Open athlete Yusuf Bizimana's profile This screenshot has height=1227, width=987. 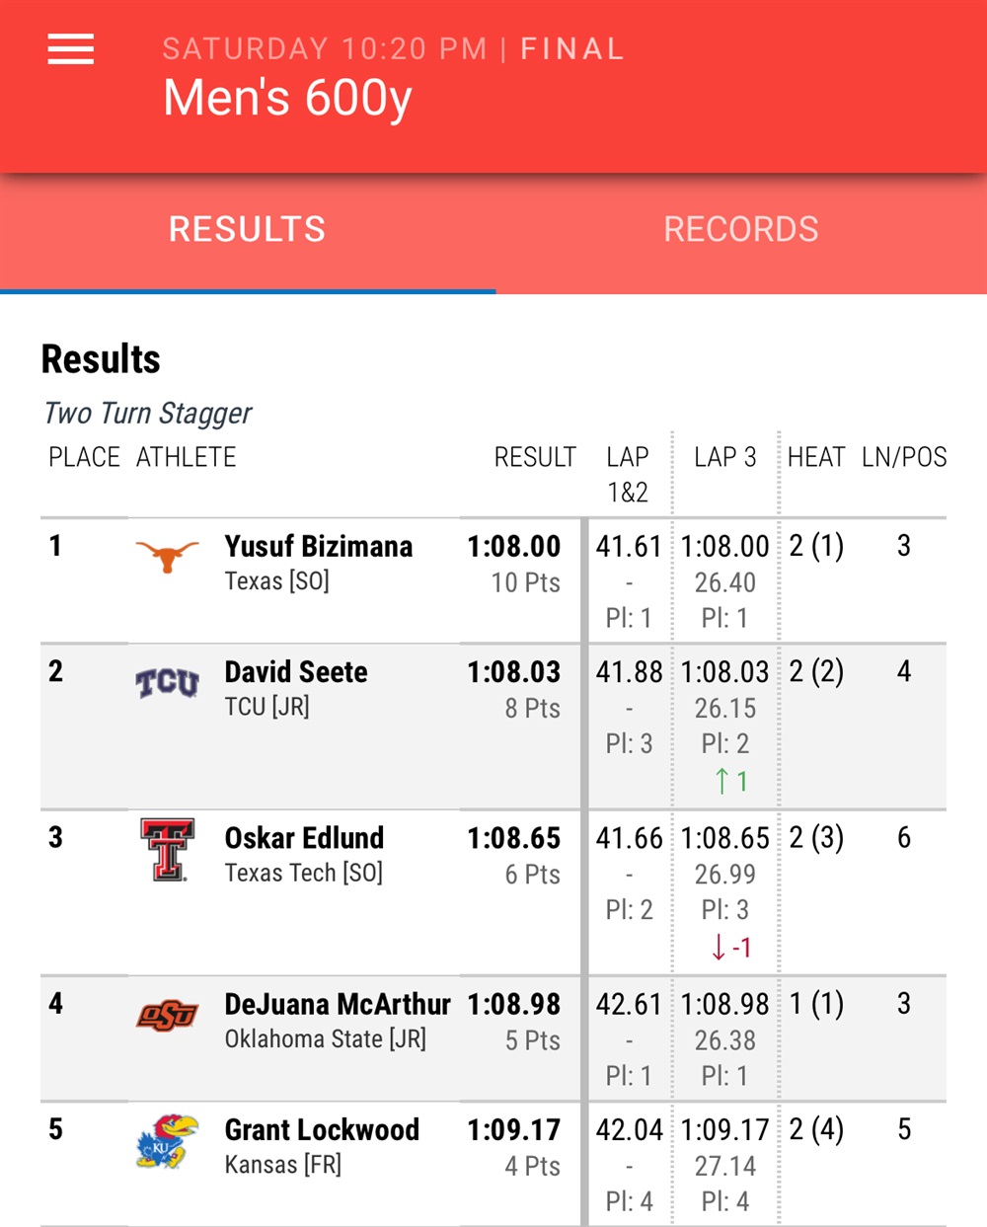coord(319,546)
